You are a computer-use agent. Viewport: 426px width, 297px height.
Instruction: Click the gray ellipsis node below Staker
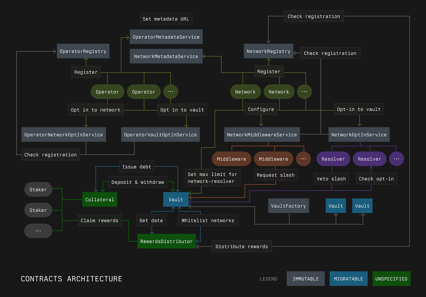[x=38, y=231]
